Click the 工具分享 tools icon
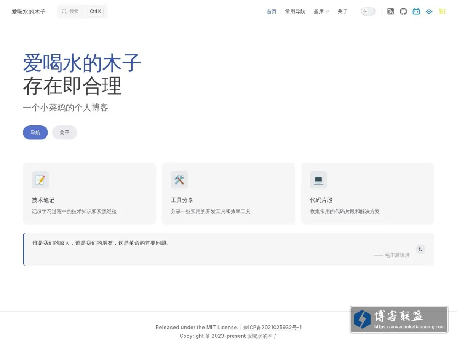 179,180
